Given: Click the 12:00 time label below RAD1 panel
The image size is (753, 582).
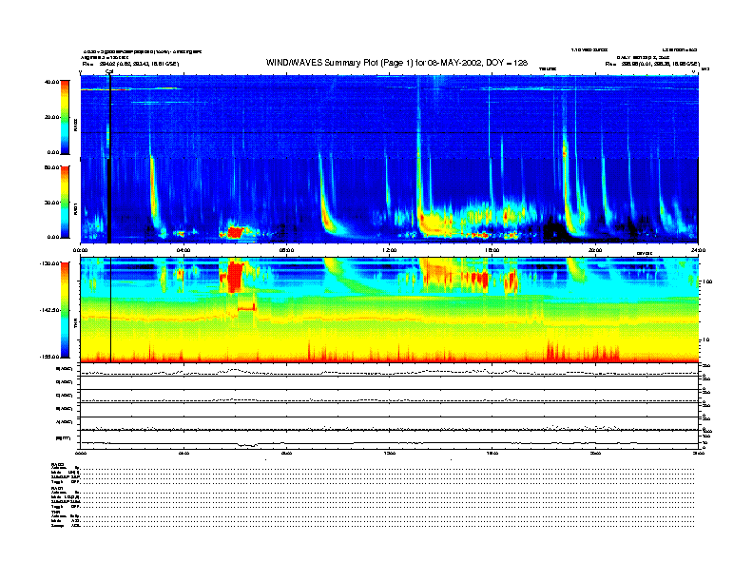Looking at the screenshot, I should point(390,250).
